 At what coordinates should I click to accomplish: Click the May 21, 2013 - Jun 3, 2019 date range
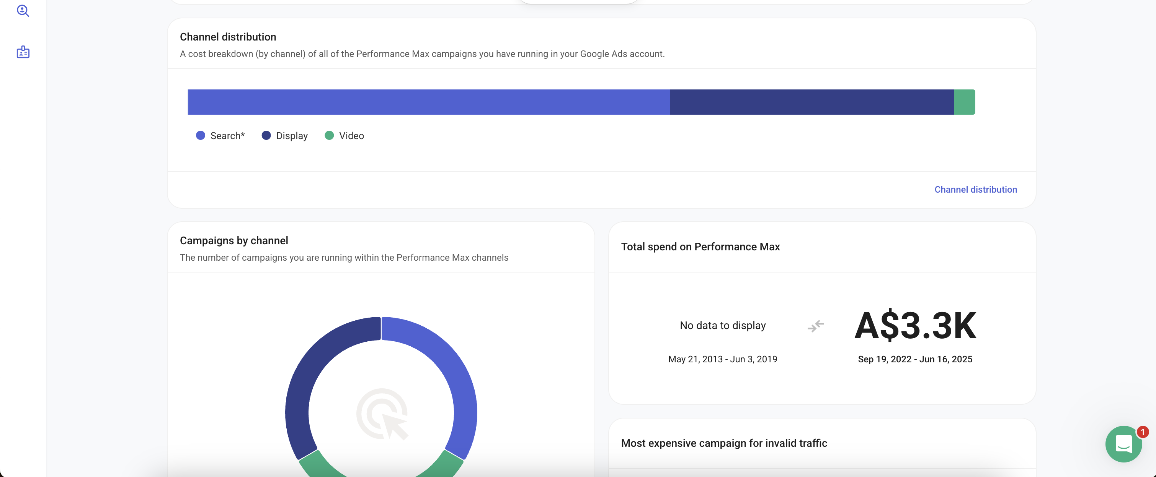point(723,359)
